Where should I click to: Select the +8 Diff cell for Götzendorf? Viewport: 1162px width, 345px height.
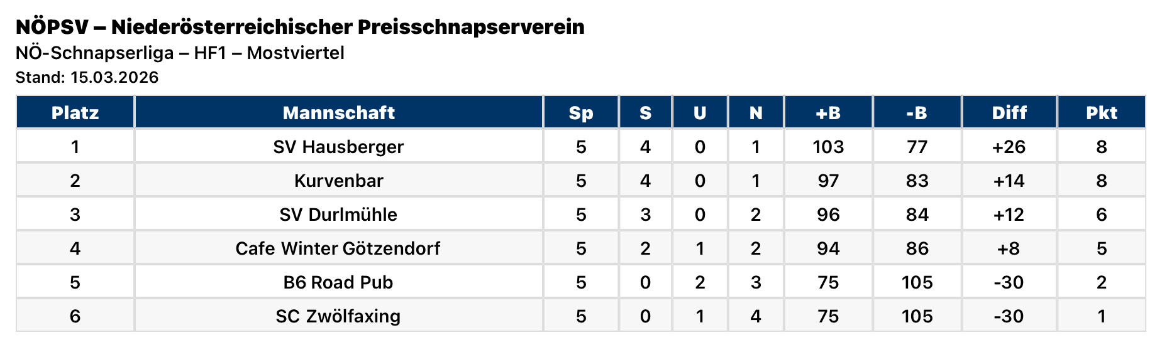[x=1009, y=248]
